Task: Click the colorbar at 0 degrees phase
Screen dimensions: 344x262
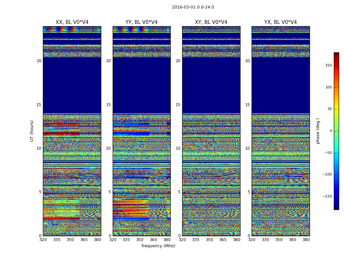Action: click(x=336, y=131)
